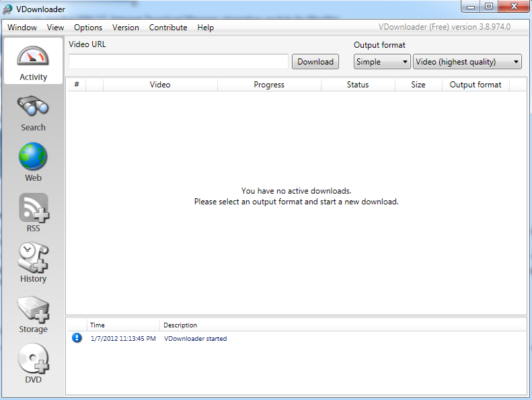Open the View menu
The height and width of the screenshot is (400, 532).
55,28
